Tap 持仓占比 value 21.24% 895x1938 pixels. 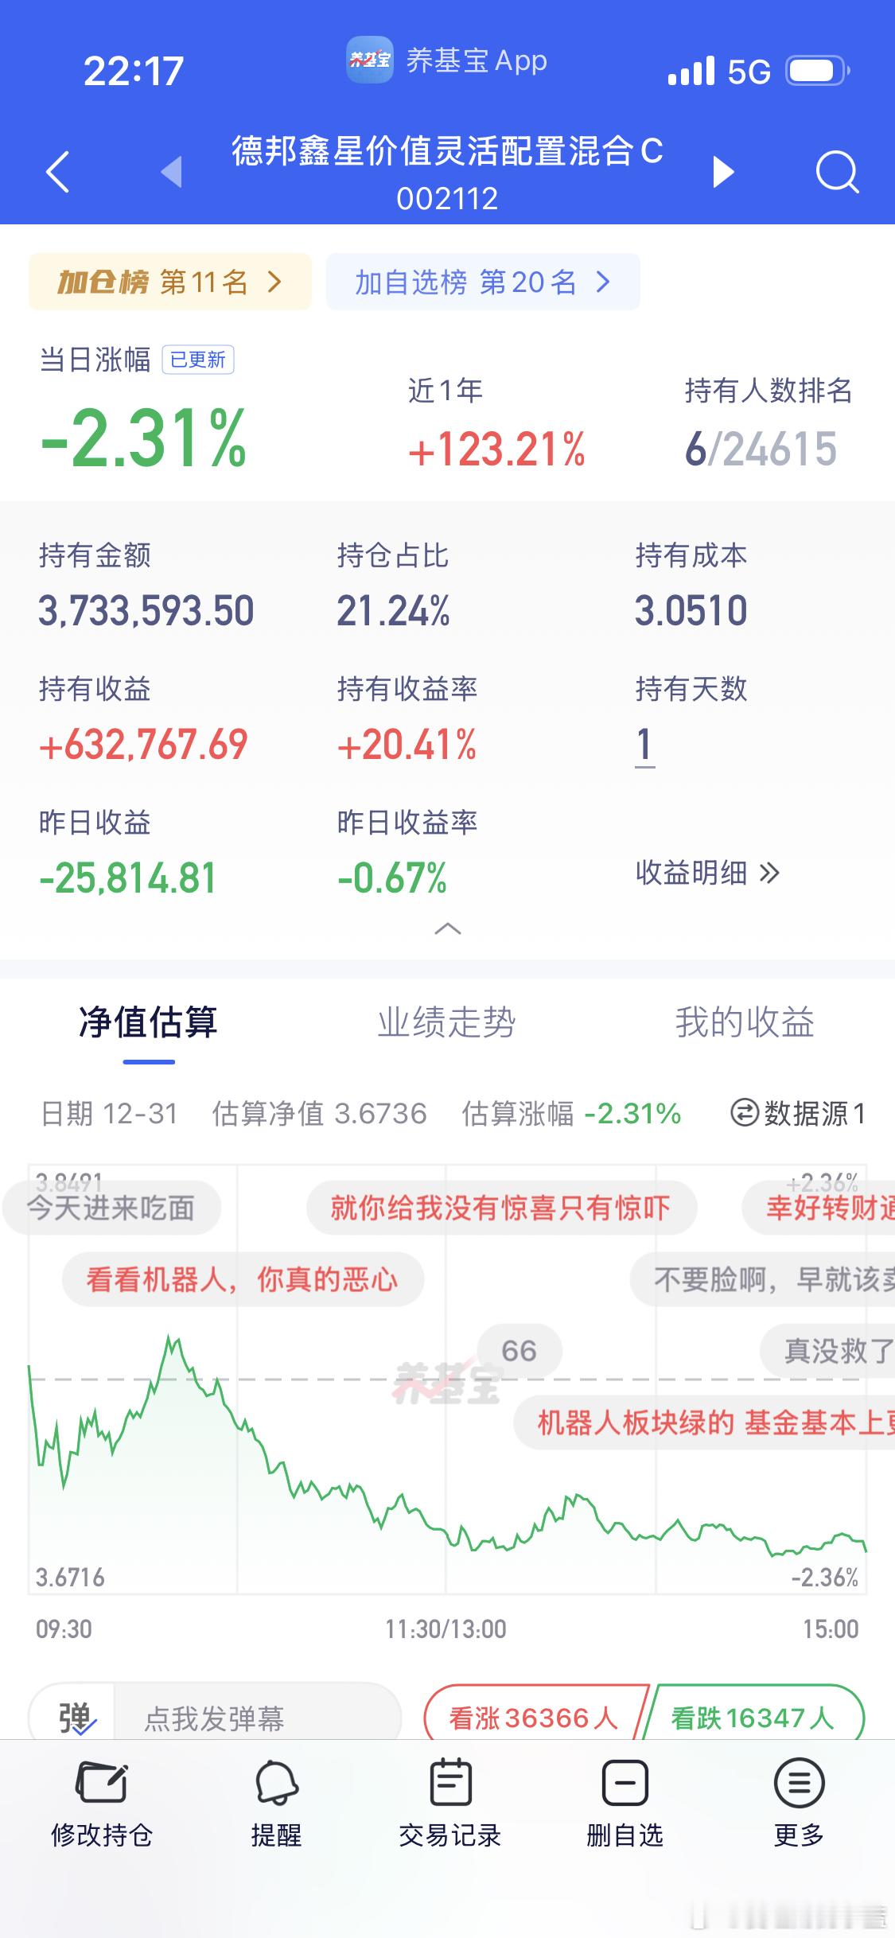393,611
